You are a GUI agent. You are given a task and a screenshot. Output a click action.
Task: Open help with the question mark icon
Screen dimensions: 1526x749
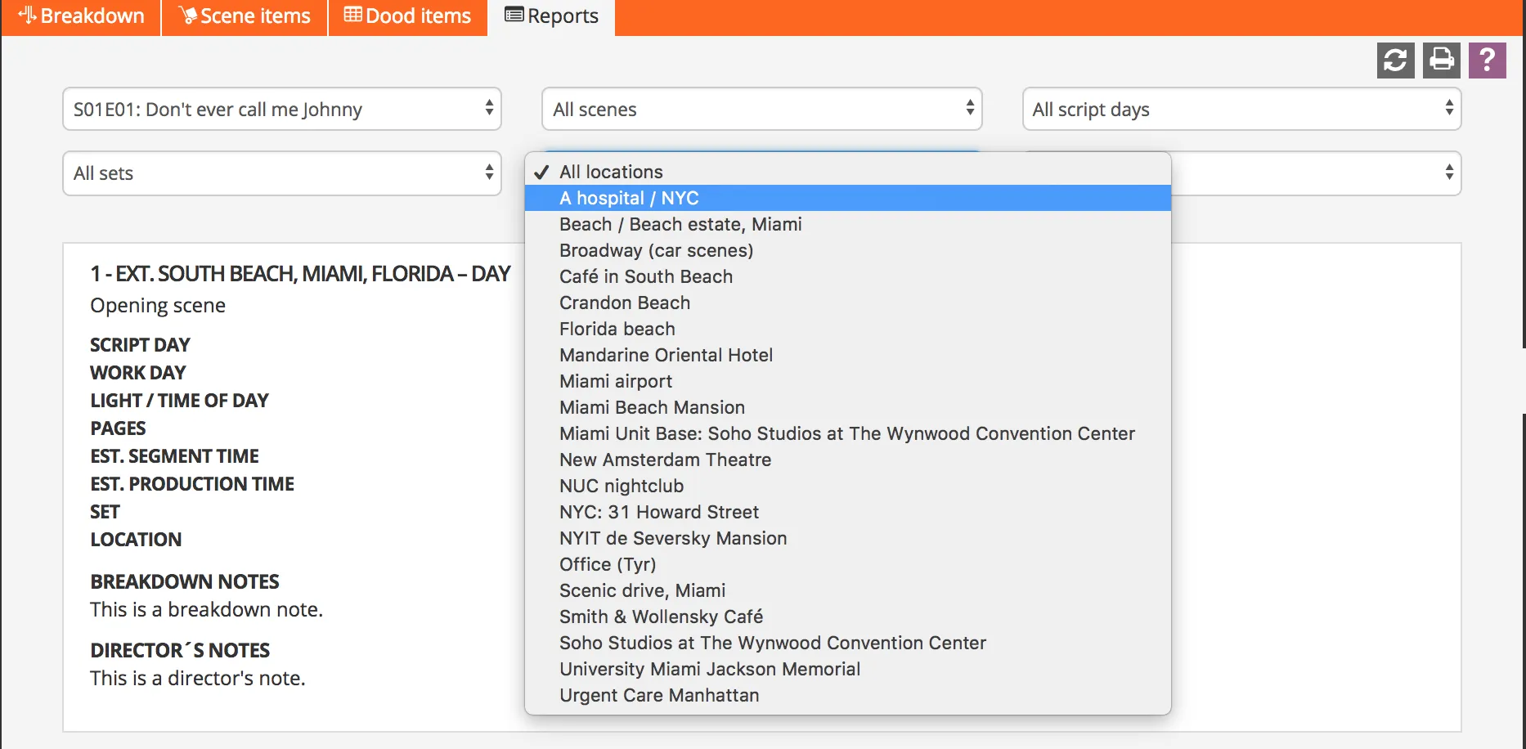click(1488, 61)
